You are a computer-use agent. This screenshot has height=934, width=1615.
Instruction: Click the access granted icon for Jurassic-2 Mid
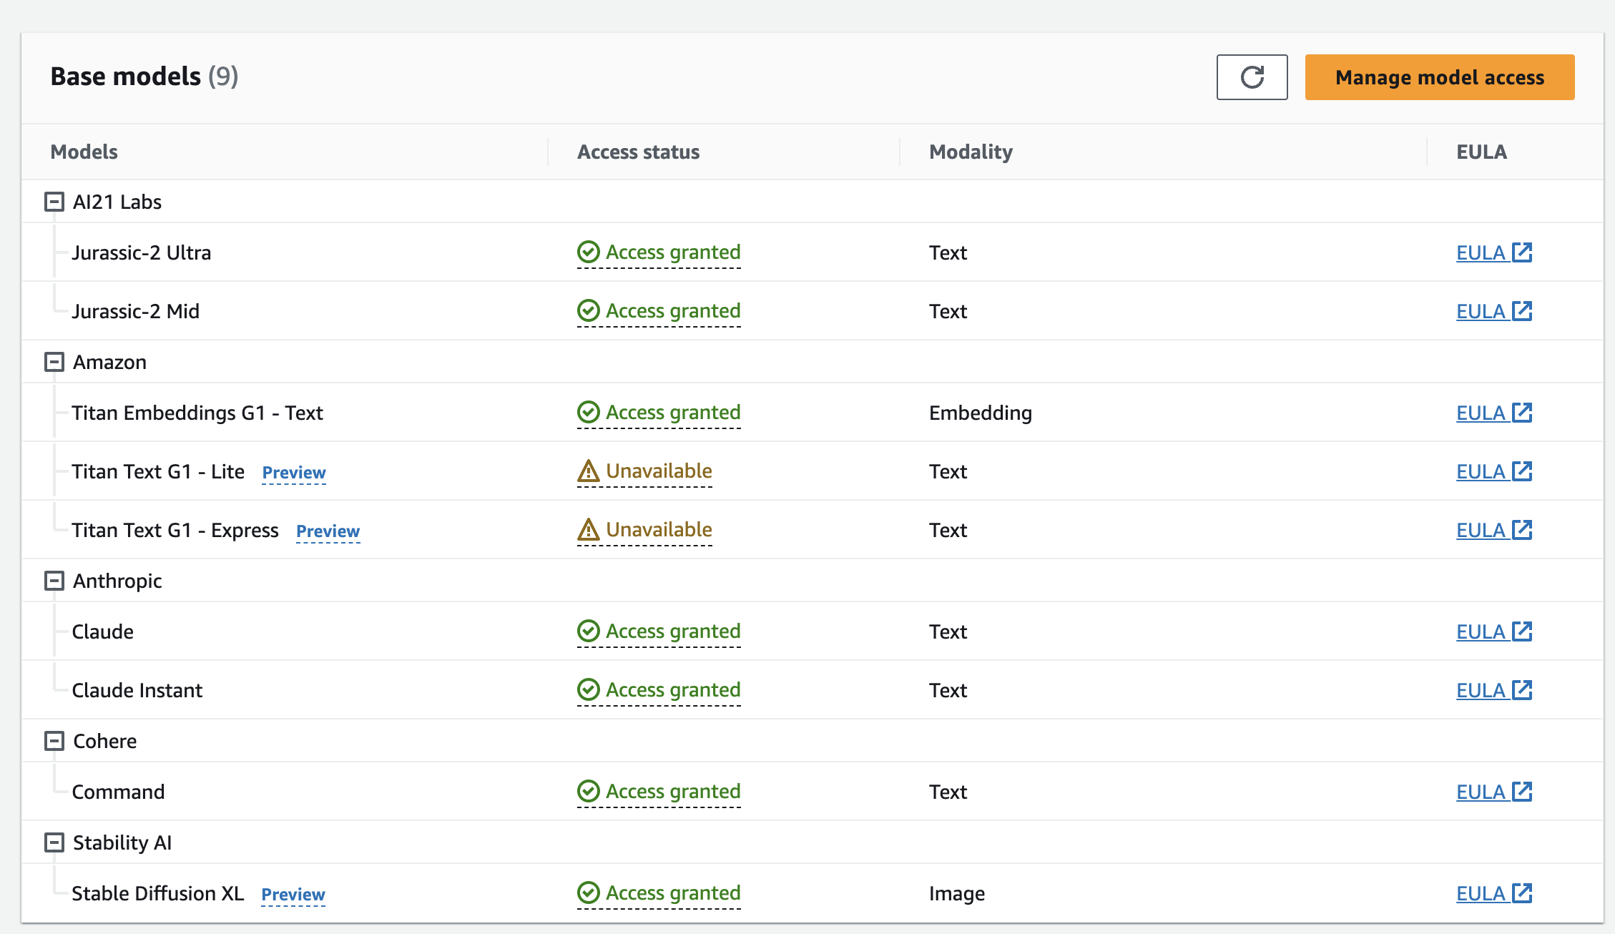coord(587,310)
